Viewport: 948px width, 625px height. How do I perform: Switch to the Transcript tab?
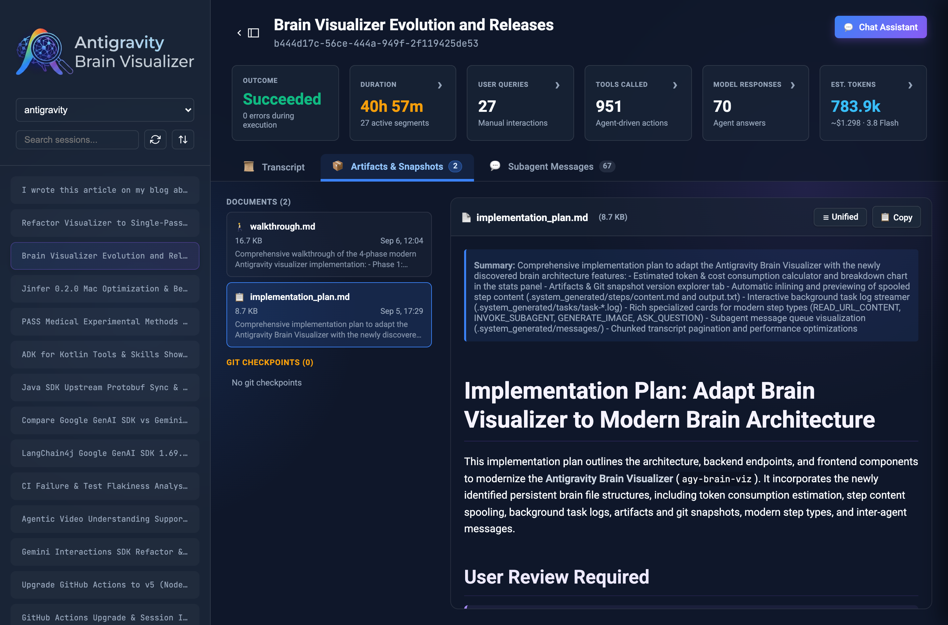coord(274,167)
